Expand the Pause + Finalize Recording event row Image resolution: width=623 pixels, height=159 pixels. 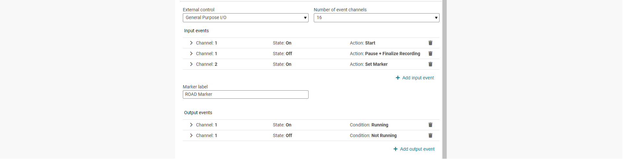191,54
